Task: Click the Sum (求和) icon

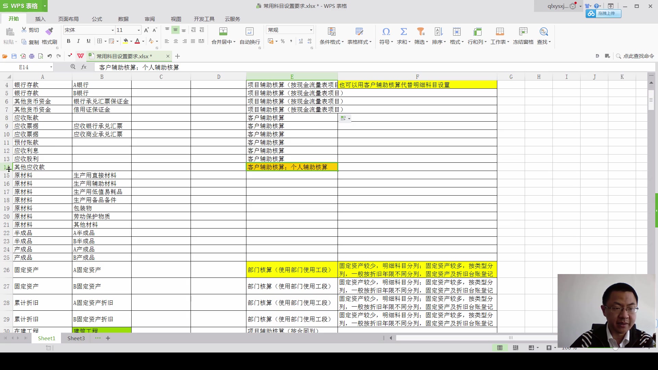Action: [404, 32]
